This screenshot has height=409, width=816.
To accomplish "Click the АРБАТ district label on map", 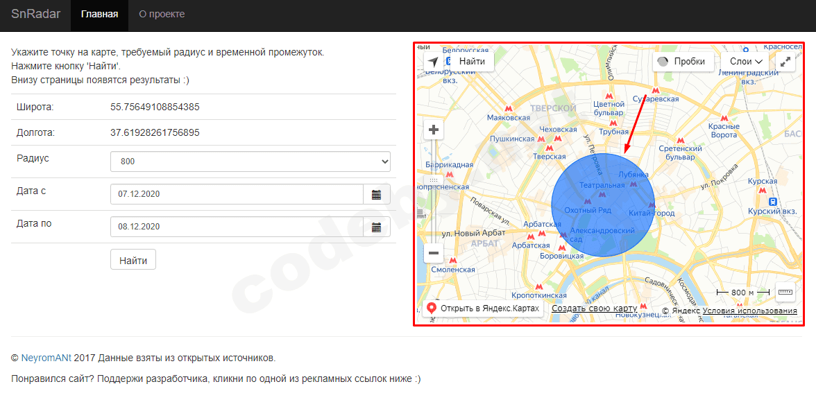I will (484, 243).
